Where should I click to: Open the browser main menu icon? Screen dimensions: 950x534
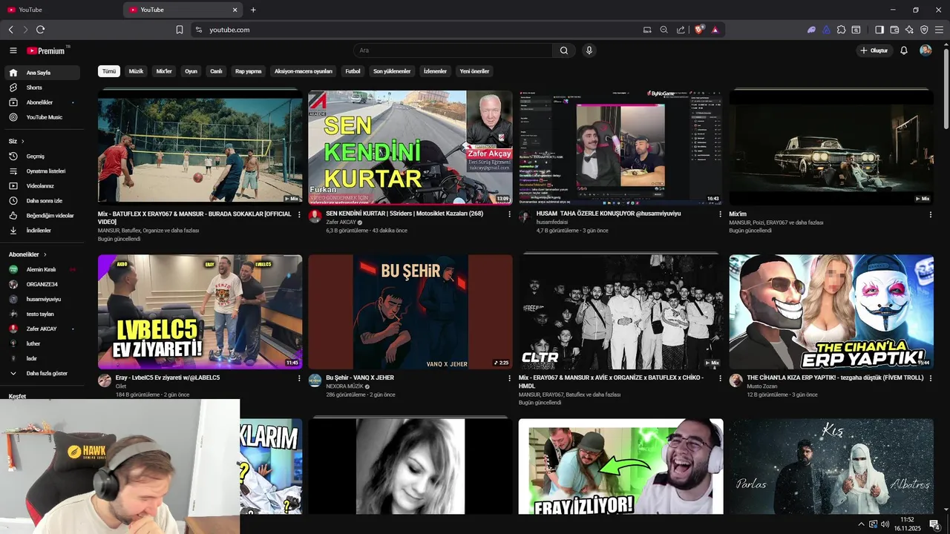pyautogui.click(x=939, y=30)
